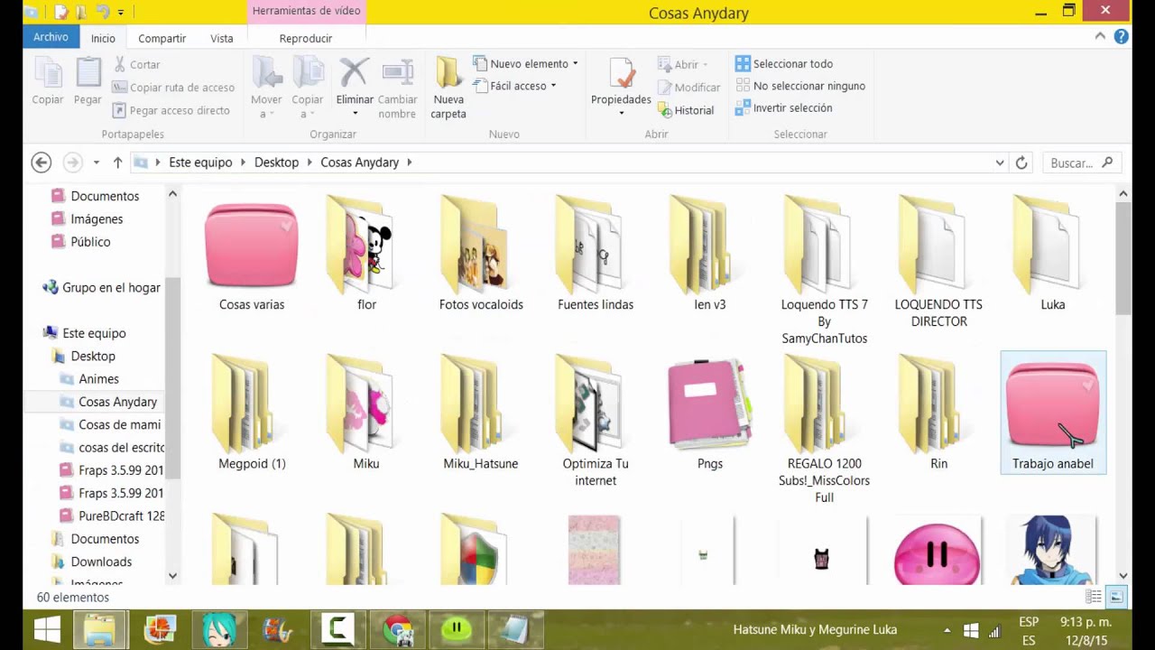The image size is (1155, 650).
Task: Open the Windows Start button
Action: coord(47,629)
